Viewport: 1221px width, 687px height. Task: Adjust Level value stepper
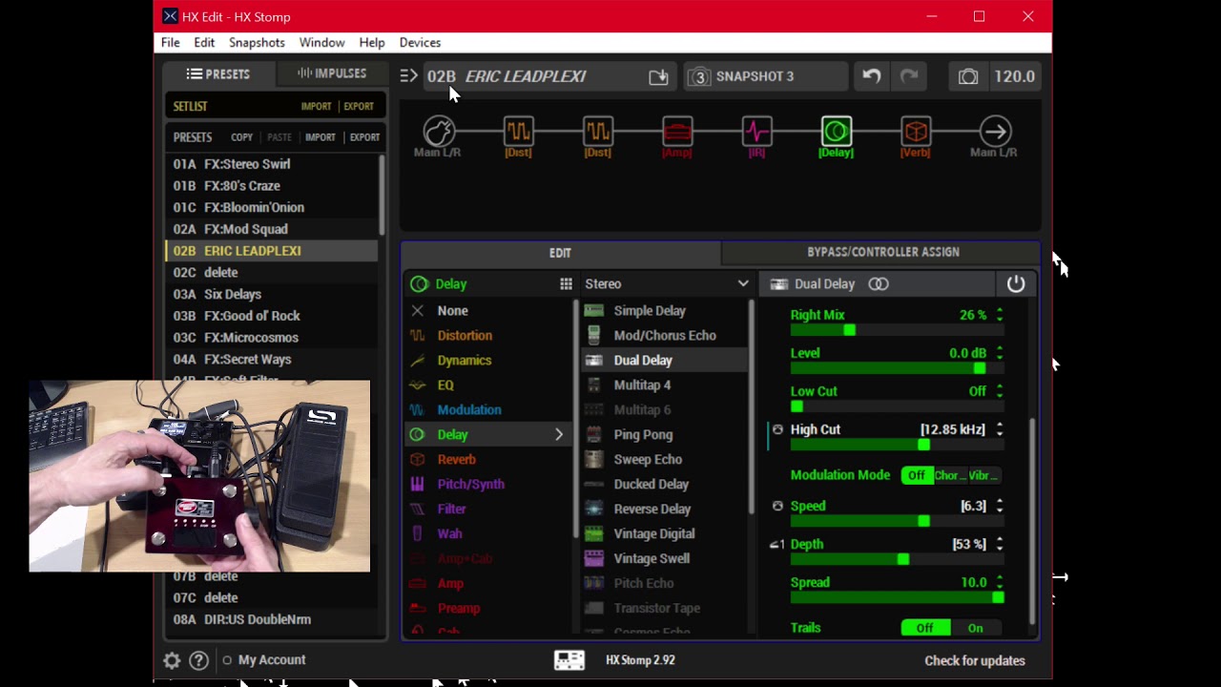point(999,353)
